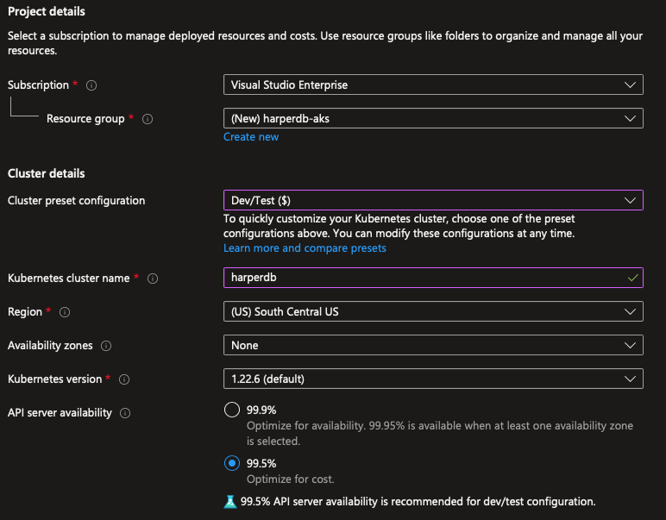Click the Kubernetes version info icon

[x=124, y=379]
